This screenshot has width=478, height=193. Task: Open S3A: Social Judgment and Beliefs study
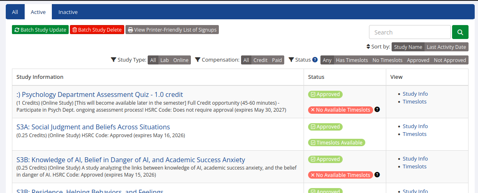pos(93,127)
